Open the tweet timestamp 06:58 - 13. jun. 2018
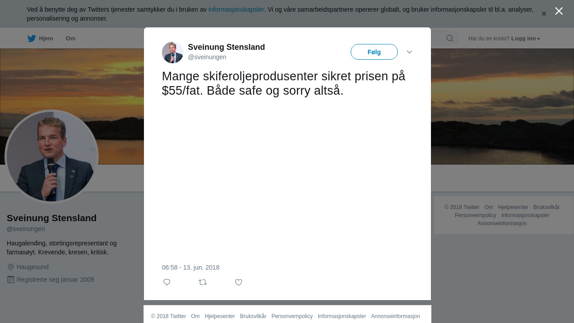The width and height of the screenshot is (574, 323). pos(191,267)
